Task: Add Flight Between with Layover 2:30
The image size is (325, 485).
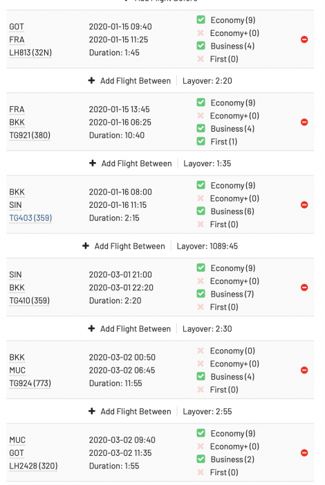Action: point(129,328)
